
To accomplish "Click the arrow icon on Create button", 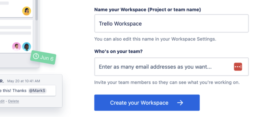I will coord(180,103).
